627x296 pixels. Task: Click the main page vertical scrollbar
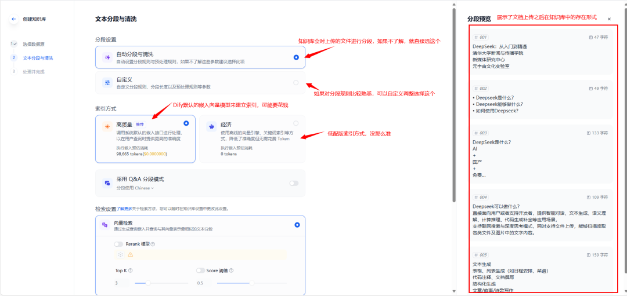click(454, 104)
